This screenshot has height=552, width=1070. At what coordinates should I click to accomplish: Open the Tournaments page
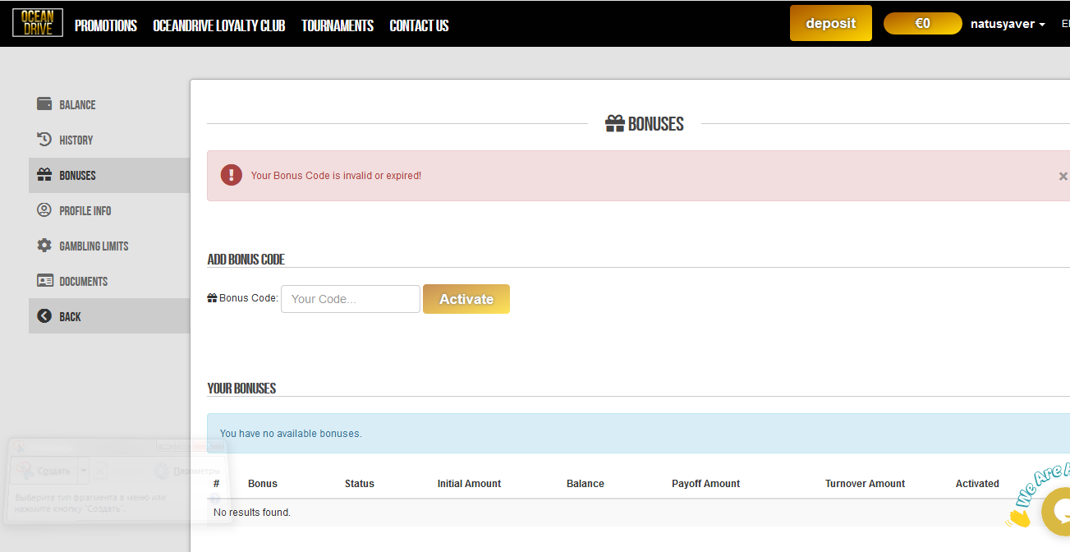pos(337,26)
